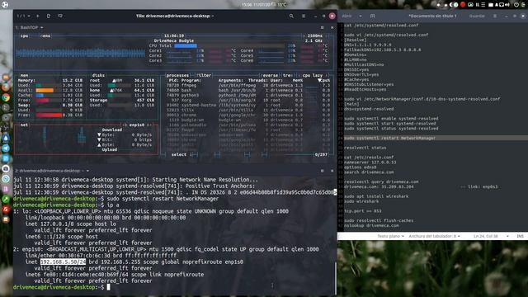Click clock in top panel
The image size is (528, 297).
point(256,5)
